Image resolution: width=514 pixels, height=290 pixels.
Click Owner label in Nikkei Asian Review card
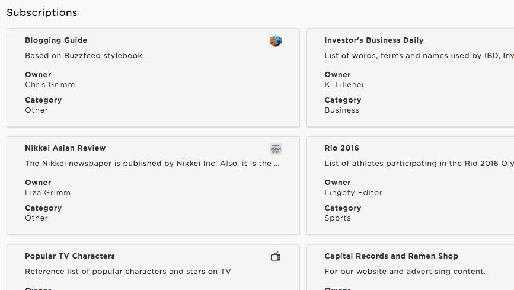(x=38, y=183)
